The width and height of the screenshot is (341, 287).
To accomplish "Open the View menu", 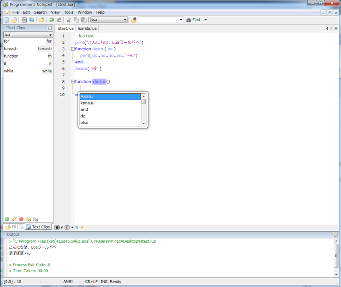I will pos(55,12).
